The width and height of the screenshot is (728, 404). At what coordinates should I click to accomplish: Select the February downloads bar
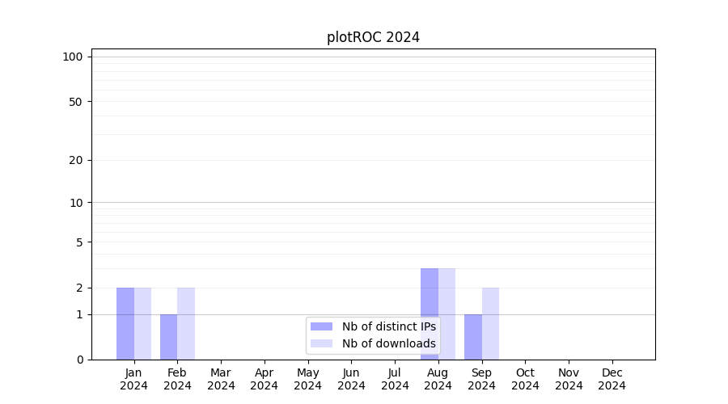(186, 323)
